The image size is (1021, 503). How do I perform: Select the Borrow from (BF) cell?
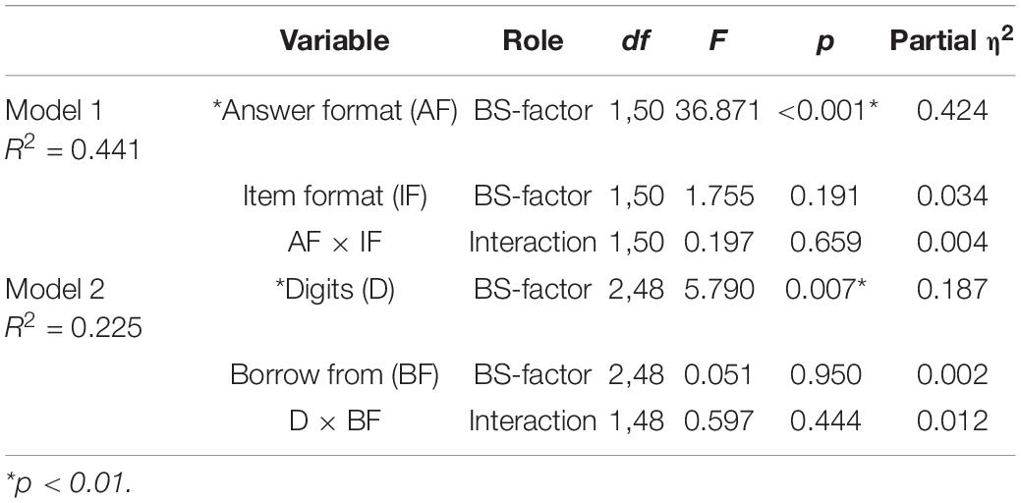point(335,375)
